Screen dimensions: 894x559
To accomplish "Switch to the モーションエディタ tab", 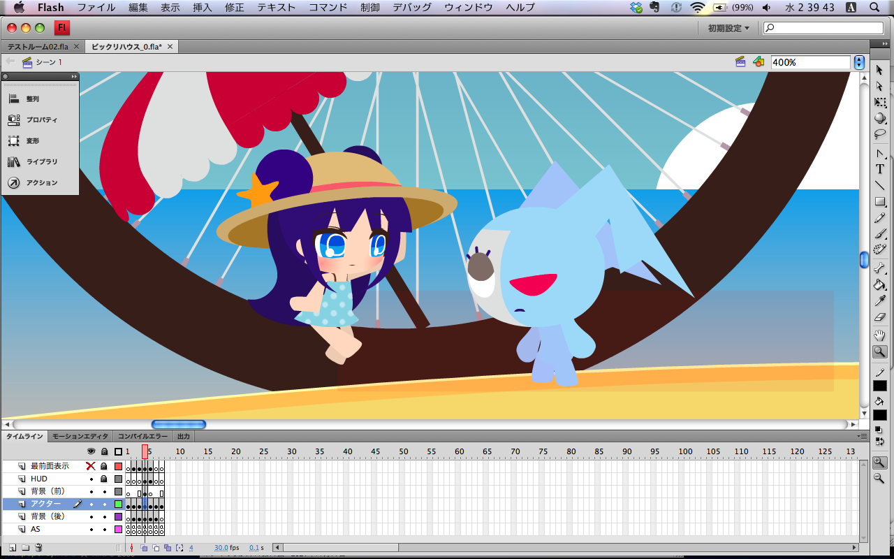I will [80, 437].
